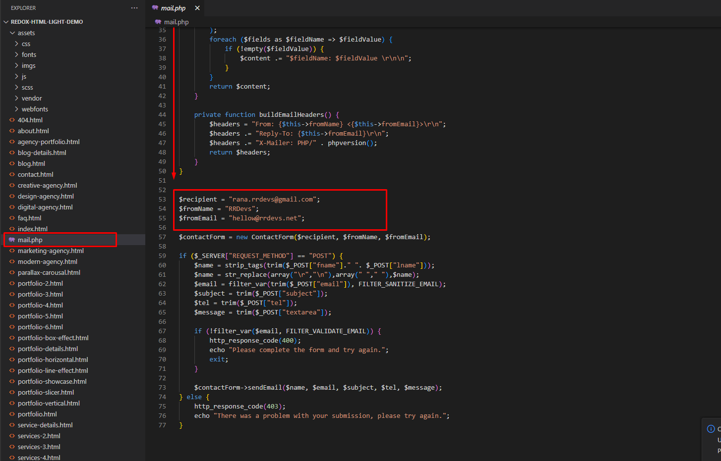Image resolution: width=721 pixels, height=461 pixels.
Task: Expand the css folder
Action: pos(17,44)
